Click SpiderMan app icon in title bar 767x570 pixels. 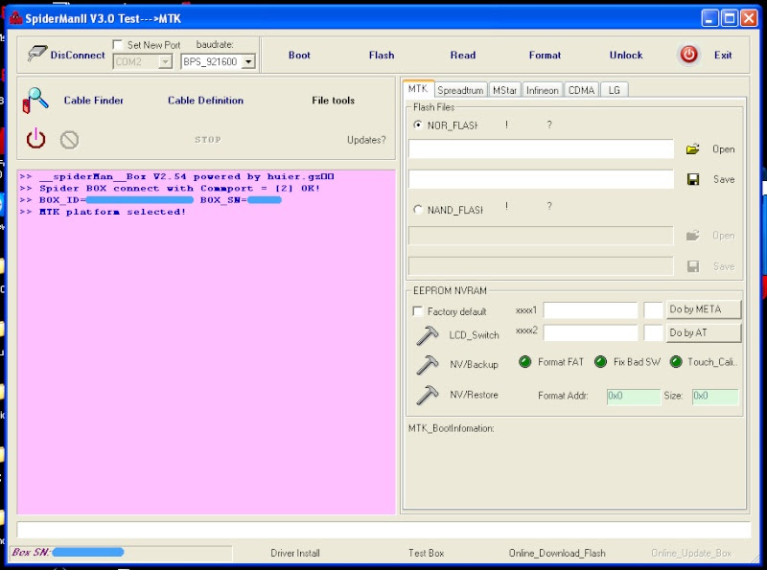coord(15,18)
